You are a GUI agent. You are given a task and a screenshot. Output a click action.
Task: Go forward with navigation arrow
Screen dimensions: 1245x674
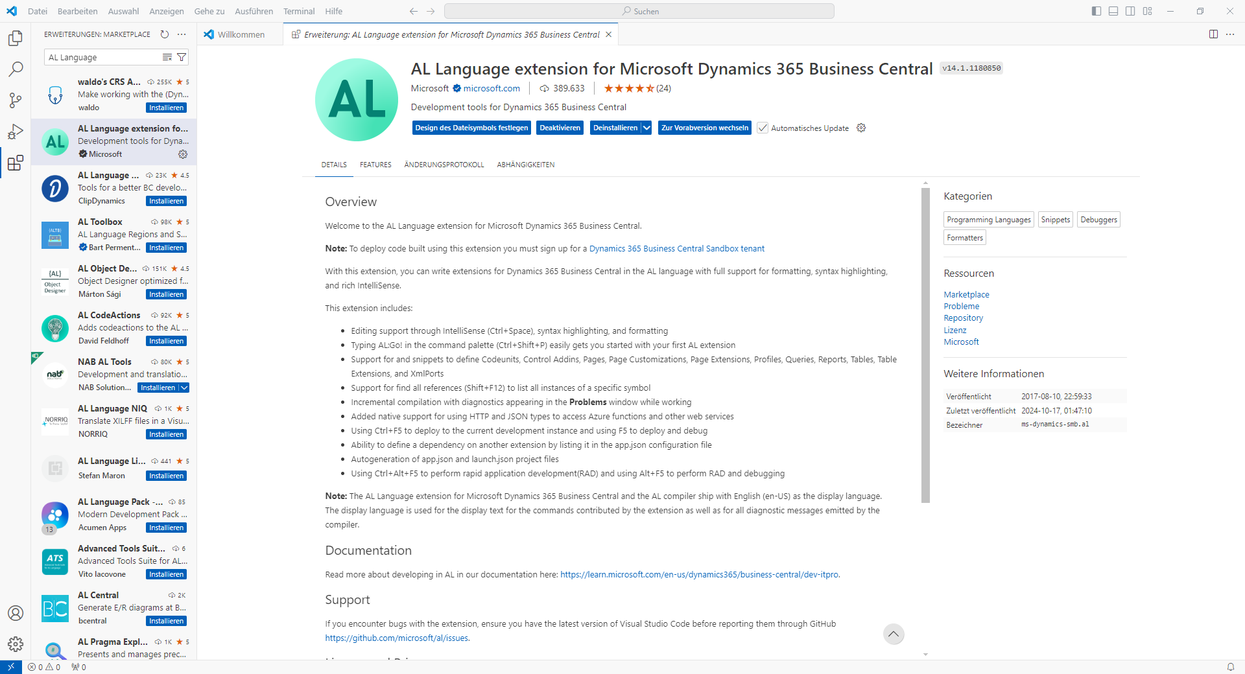431,11
